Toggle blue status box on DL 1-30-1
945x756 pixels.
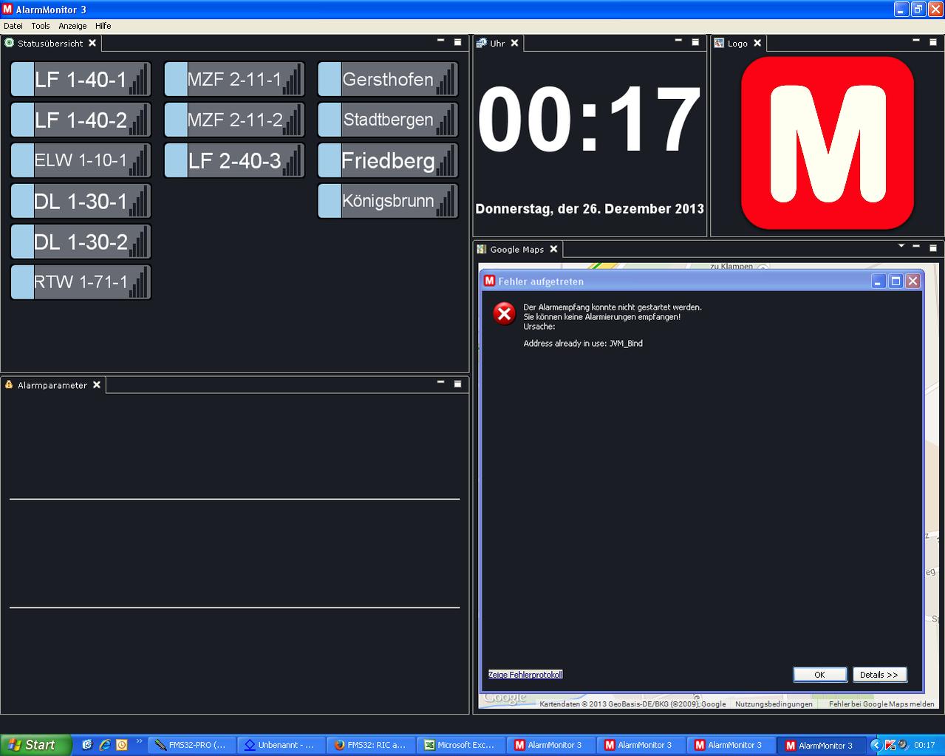click(23, 201)
